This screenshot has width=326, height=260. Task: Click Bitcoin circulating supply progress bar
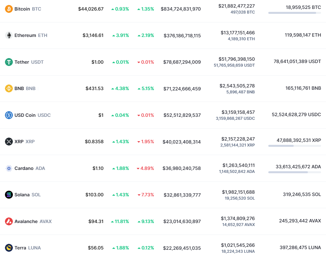click(295, 13)
